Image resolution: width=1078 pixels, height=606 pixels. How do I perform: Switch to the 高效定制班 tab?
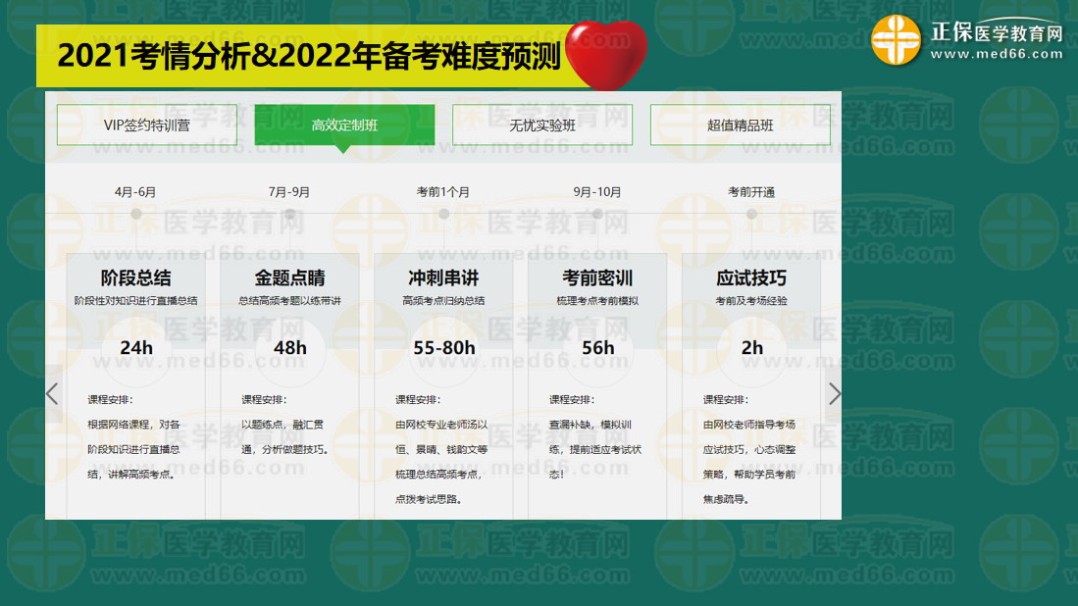pos(344,125)
